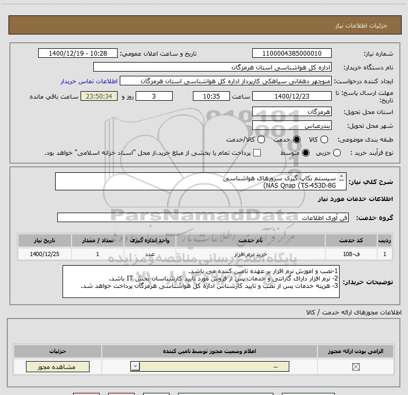This screenshot has height=395, width=408.
Task: Click the general description text area
Action: click(201, 181)
